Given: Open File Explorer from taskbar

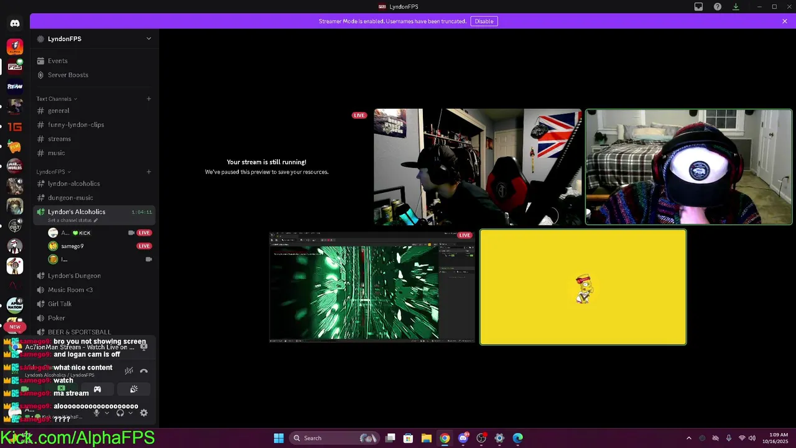Looking at the screenshot, I should pos(426,438).
